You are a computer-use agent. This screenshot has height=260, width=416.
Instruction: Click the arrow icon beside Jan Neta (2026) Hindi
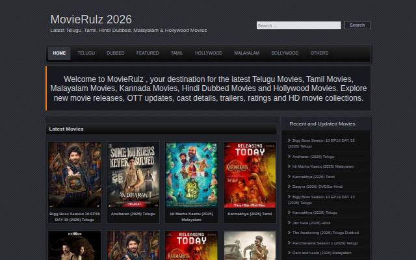[x=289, y=222]
